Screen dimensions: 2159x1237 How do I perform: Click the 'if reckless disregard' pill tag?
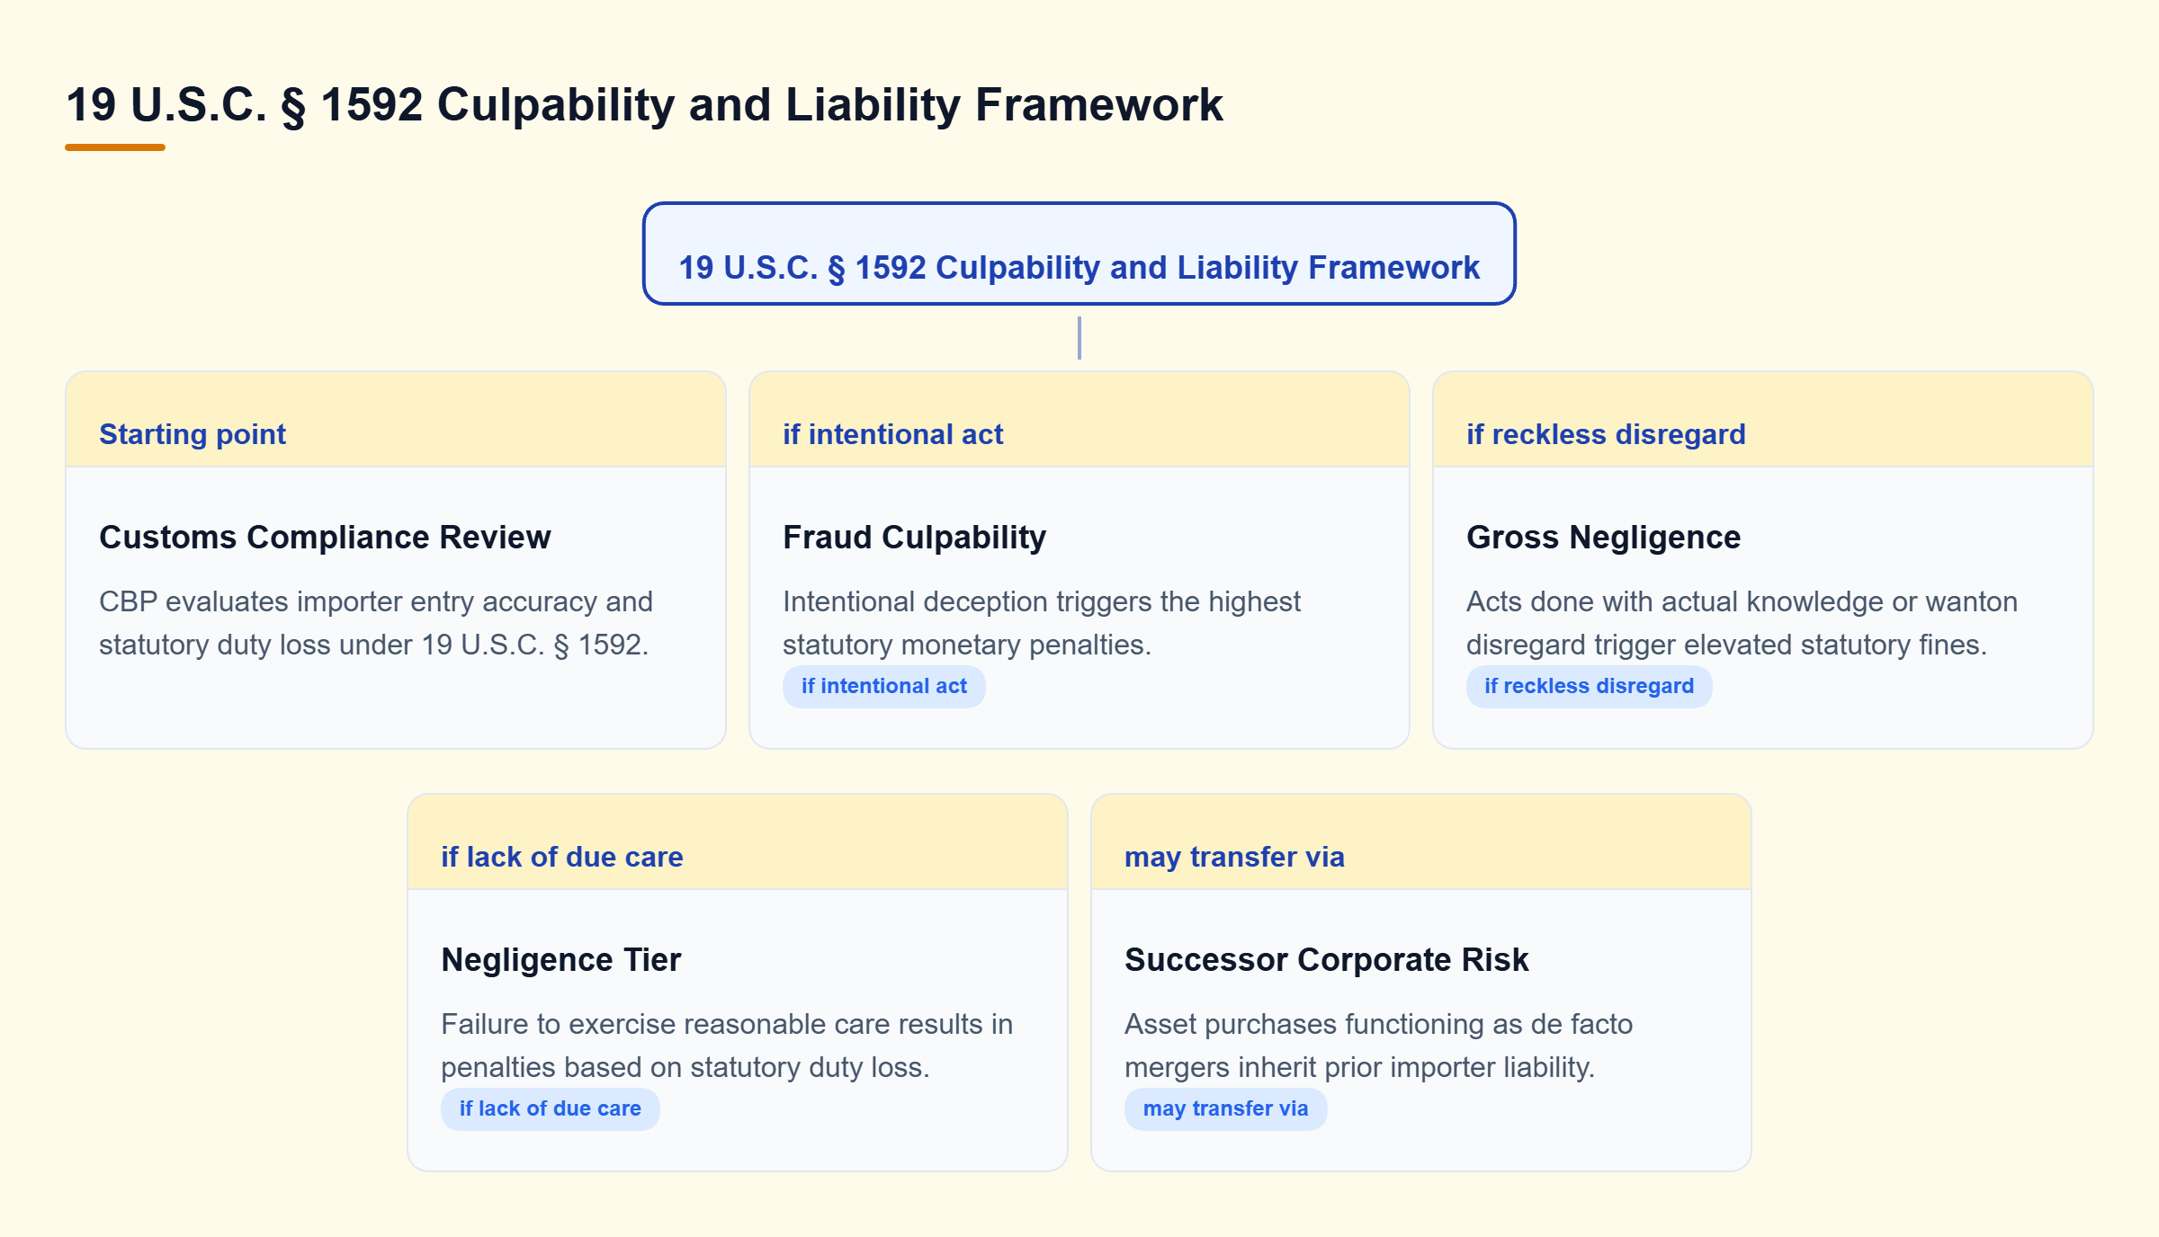click(x=1589, y=686)
